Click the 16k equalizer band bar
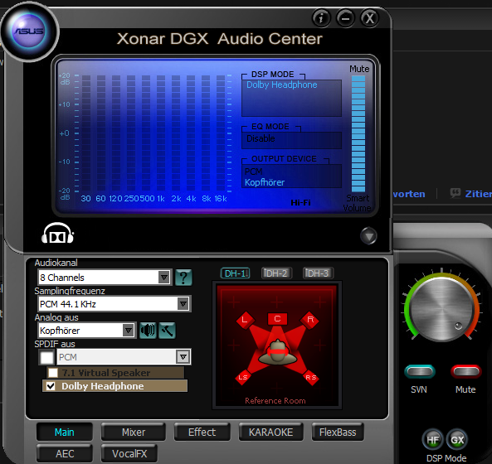 click(221, 133)
